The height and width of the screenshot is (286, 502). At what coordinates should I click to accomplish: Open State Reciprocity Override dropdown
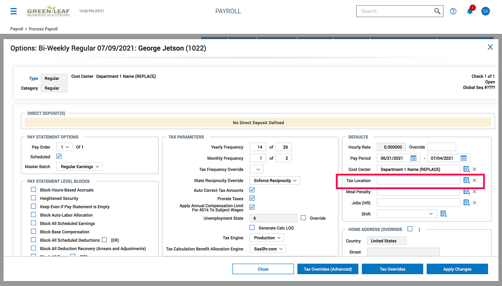(275, 181)
